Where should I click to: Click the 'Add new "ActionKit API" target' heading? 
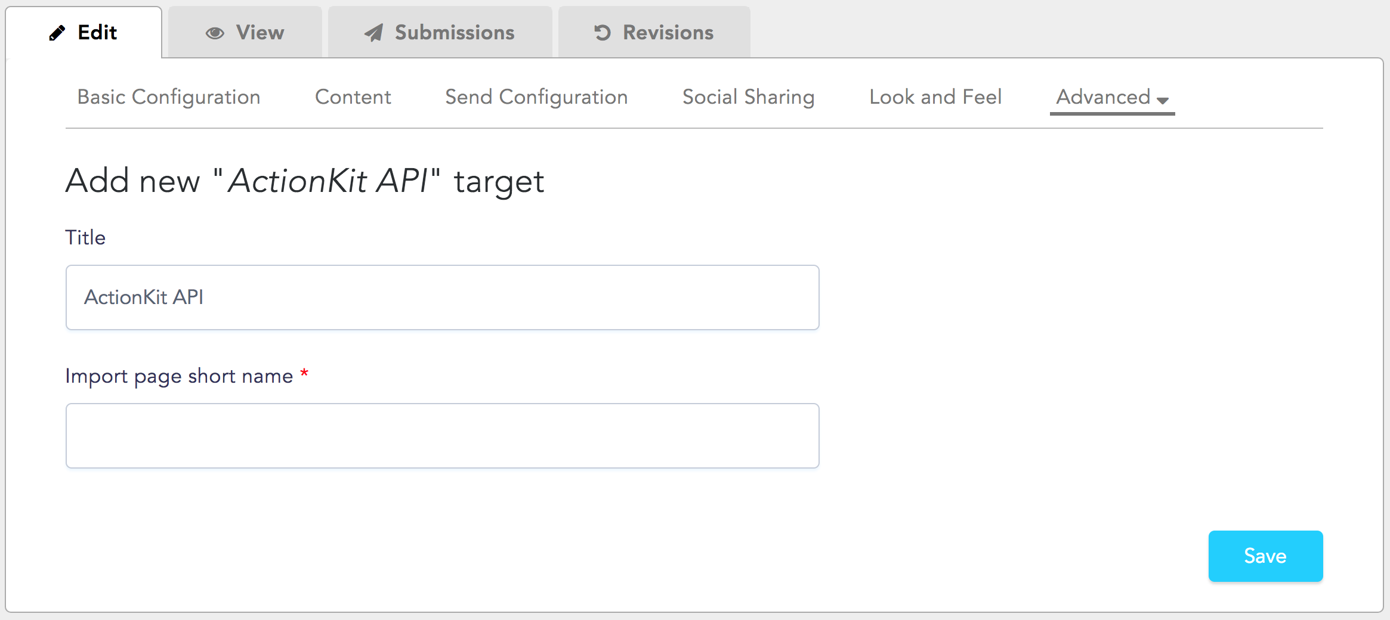pyautogui.click(x=305, y=181)
